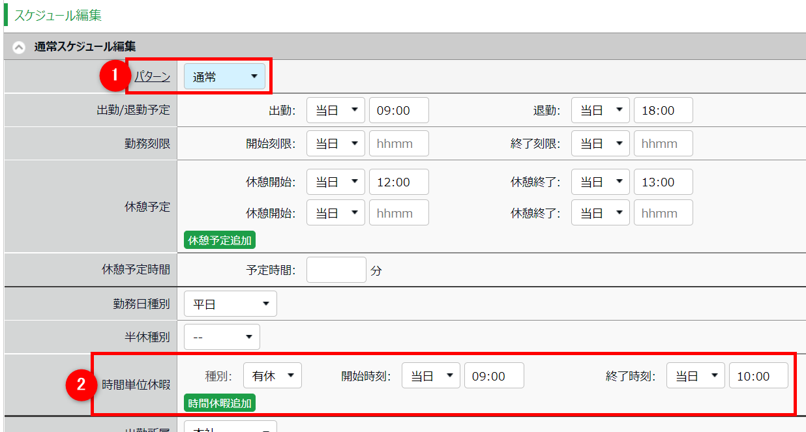Click the 退勤 time field showing 18:00
The height and width of the screenshot is (432, 806).
pos(663,111)
